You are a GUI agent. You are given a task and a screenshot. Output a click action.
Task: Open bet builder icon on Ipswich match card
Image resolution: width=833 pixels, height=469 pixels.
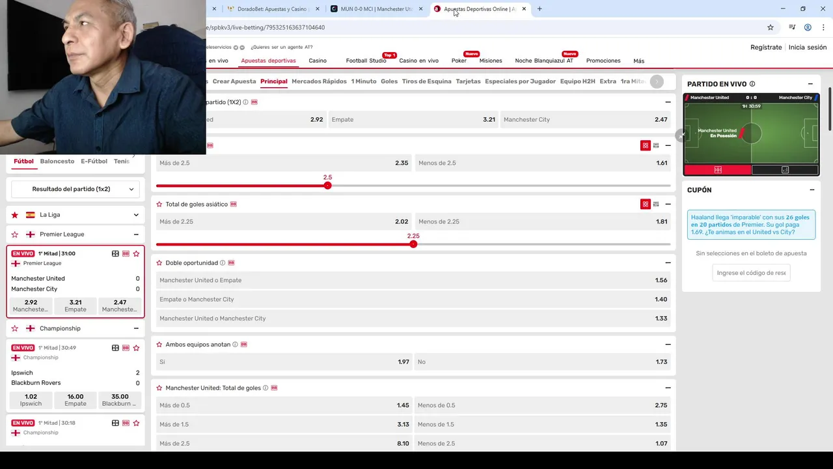(126, 348)
